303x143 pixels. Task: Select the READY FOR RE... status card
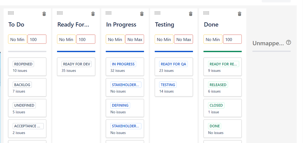[223, 67]
